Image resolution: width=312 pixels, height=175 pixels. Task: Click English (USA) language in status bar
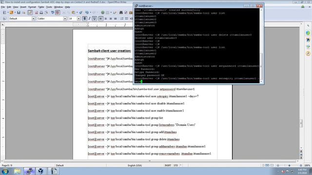[135, 165]
